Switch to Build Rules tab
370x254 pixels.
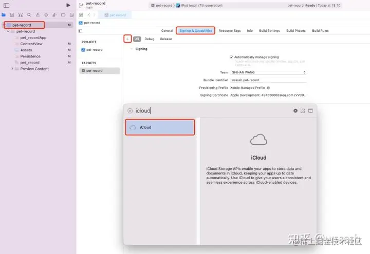pos(320,31)
